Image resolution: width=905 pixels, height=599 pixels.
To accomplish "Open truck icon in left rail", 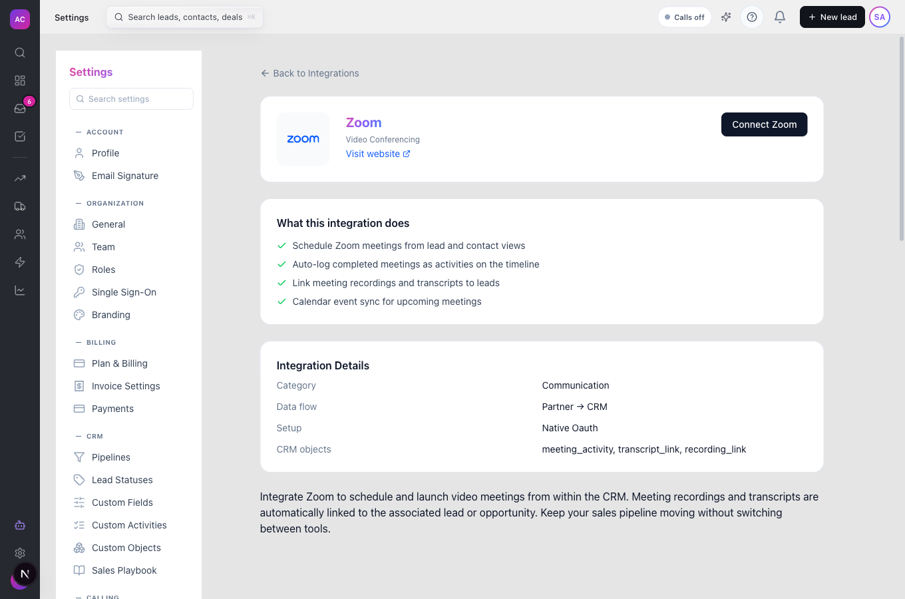I will click(20, 206).
